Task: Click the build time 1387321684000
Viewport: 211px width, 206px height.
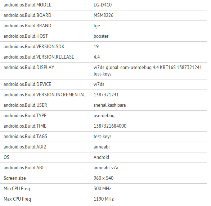Action: point(110,126)
